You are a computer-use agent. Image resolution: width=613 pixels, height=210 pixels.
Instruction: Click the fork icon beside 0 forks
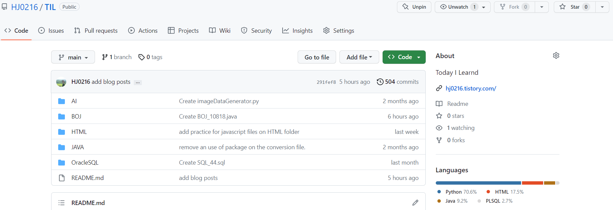point(439,140)
